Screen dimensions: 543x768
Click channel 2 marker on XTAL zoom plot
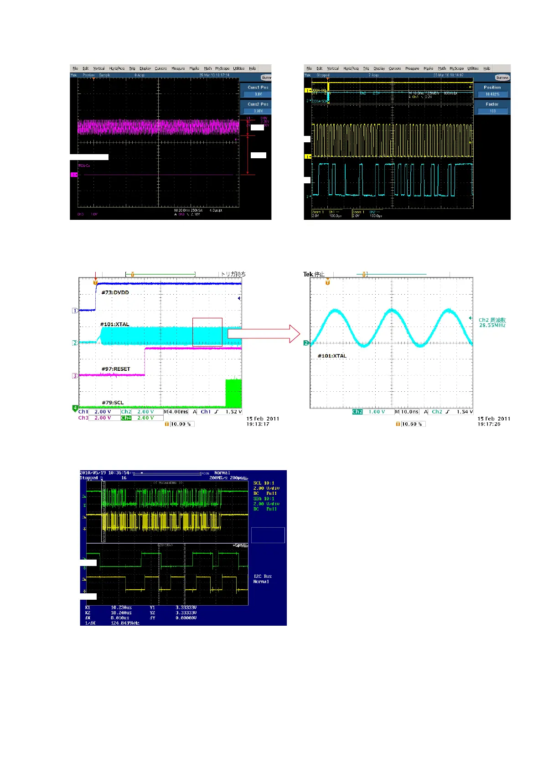coord(306,343)
